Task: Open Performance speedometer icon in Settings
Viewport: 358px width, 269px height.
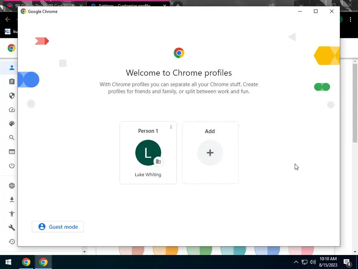Action: (x=12, y=110)
